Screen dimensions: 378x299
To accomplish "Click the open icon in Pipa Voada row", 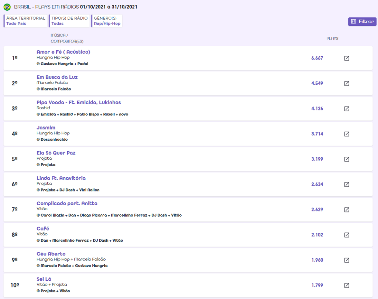I will tap(347, 109).
